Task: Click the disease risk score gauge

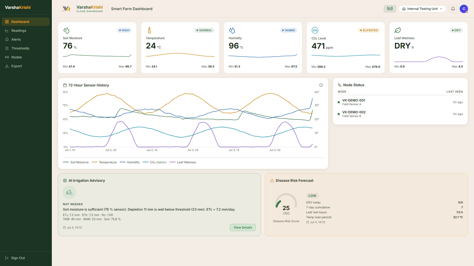Action: (x=286, y=204)
